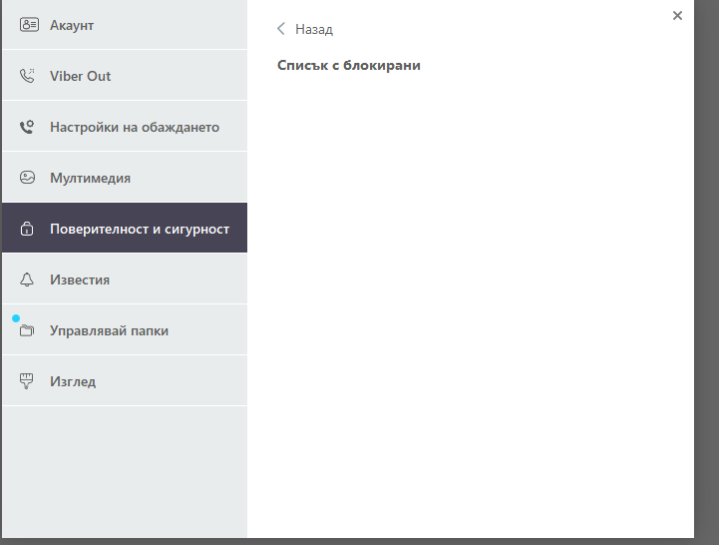Click the call settings phone icon
719x545 pixels.
pyautogui.click(x=28, y=127)
